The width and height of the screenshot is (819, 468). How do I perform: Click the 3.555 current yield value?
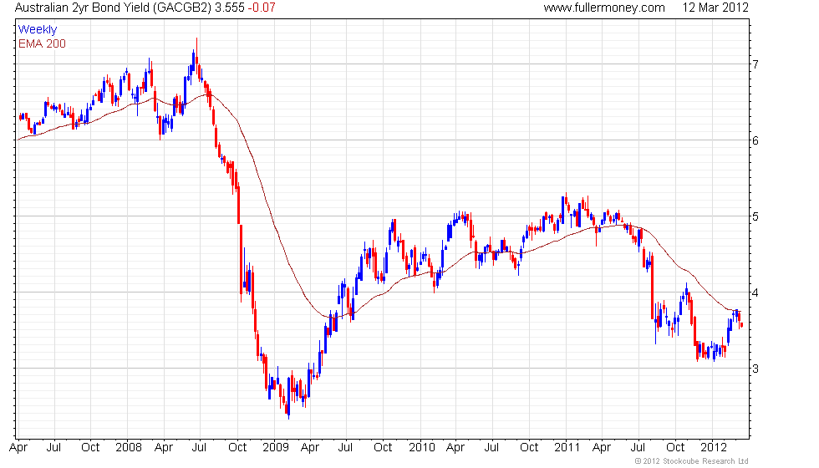coord(230,8)
